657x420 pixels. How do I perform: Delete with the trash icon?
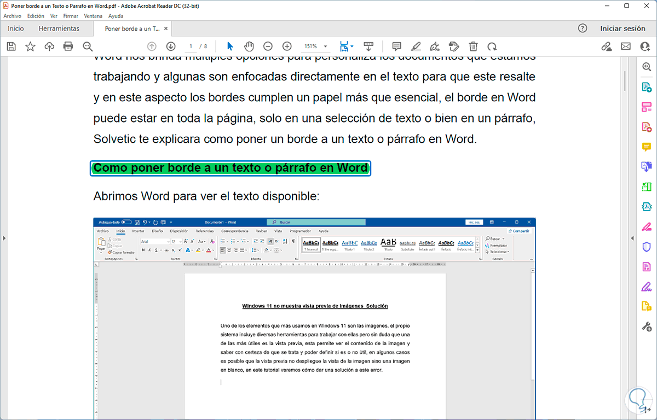point(474,46)
